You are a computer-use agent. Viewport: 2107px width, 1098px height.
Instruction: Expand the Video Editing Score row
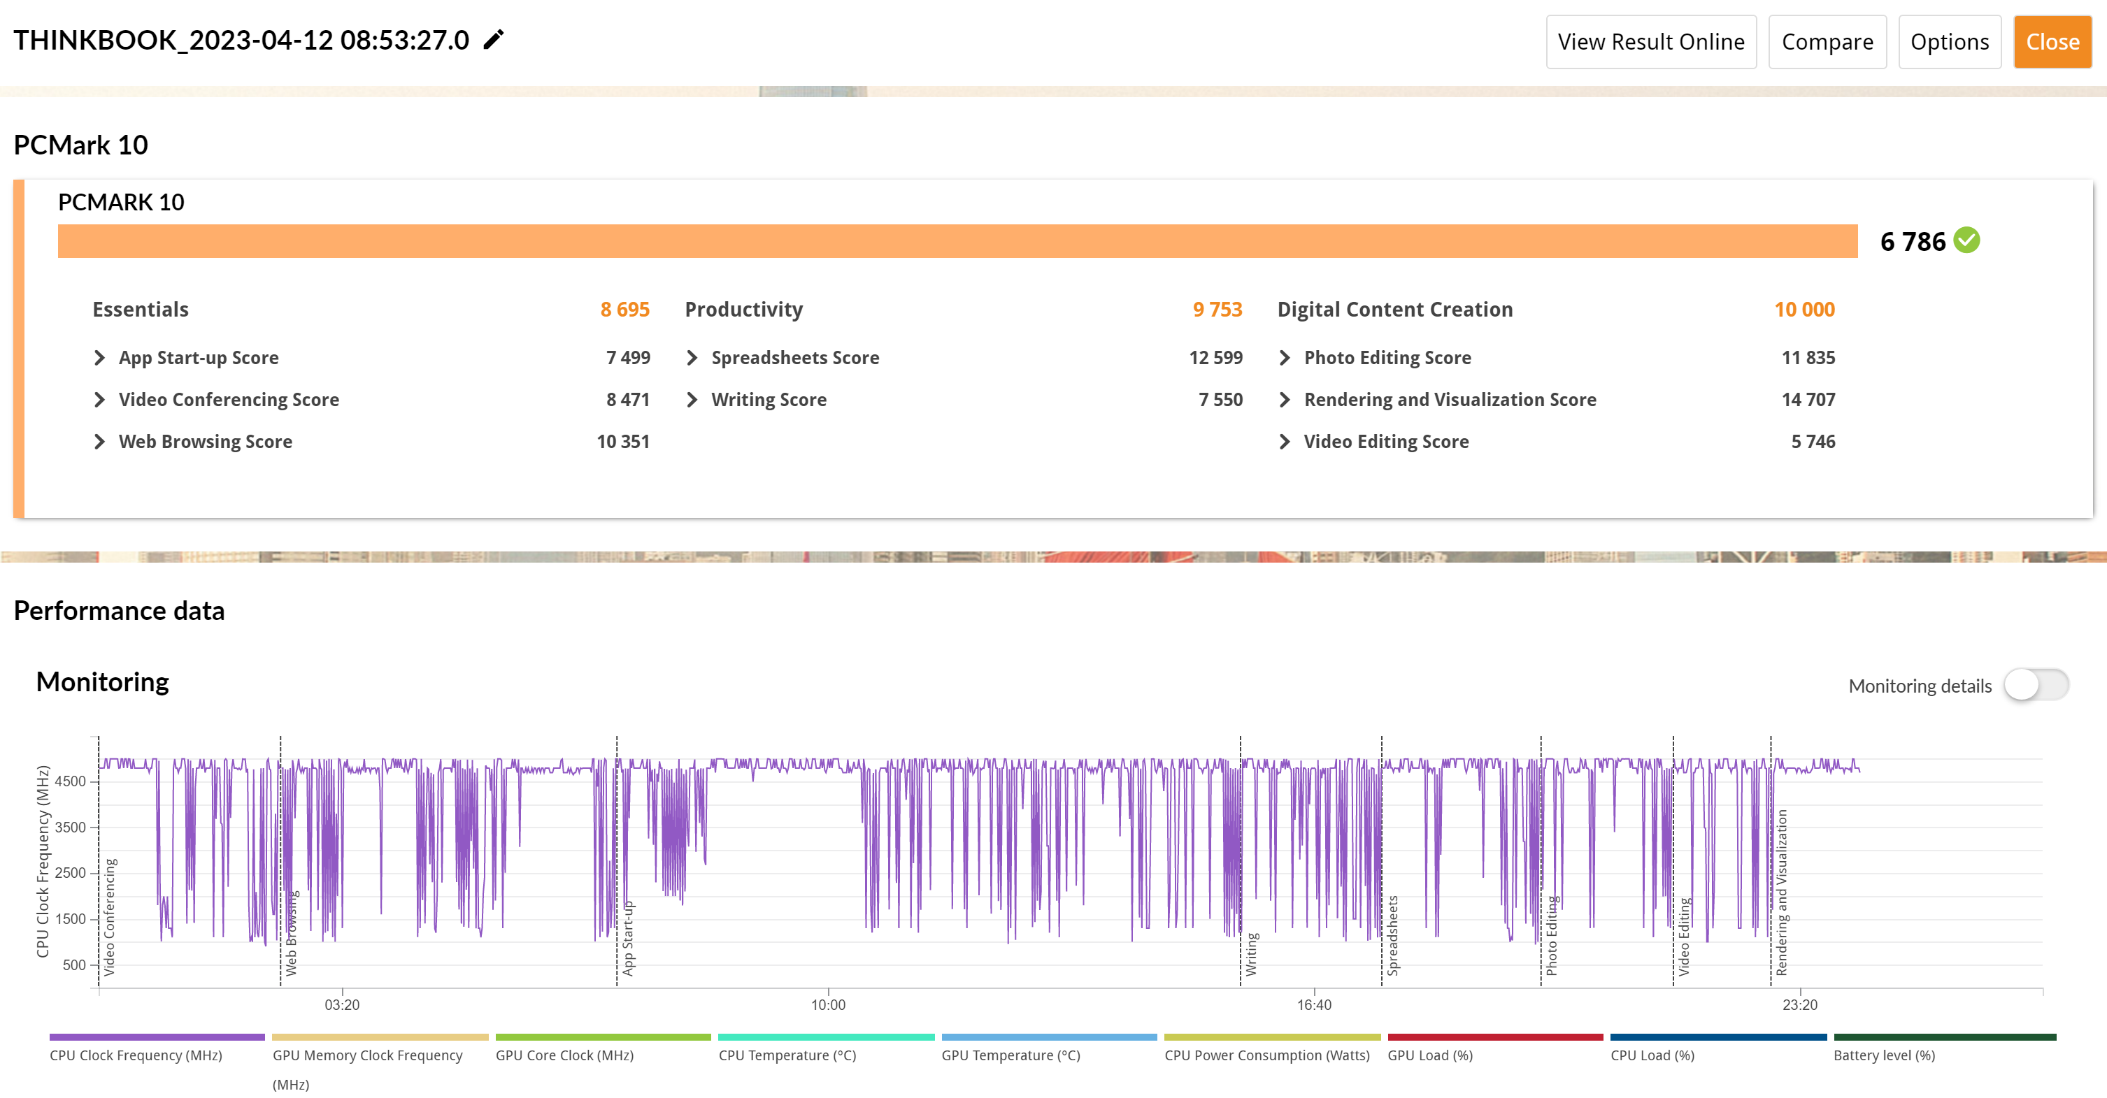[1284, 442]
